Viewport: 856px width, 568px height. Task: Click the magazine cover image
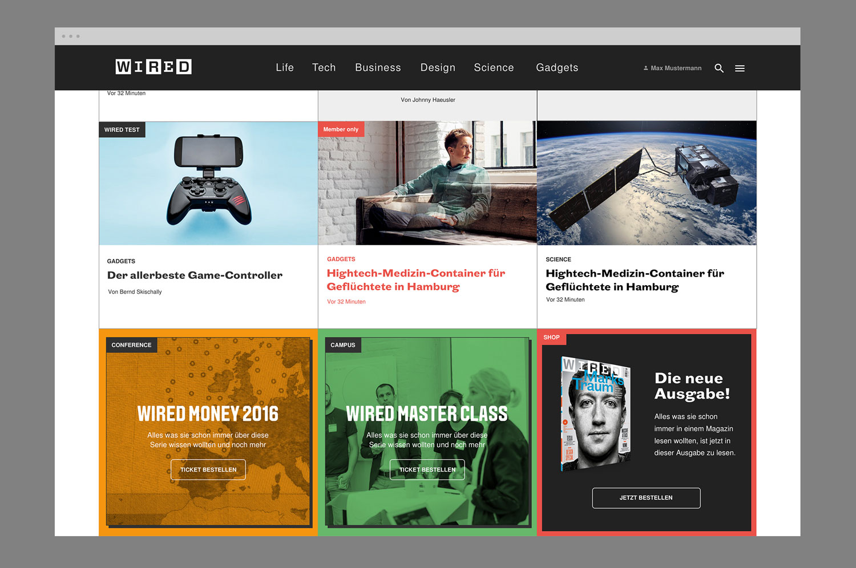coord(596,415)
